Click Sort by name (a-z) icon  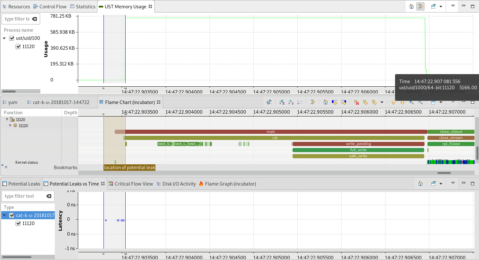(x=282, y=102)
